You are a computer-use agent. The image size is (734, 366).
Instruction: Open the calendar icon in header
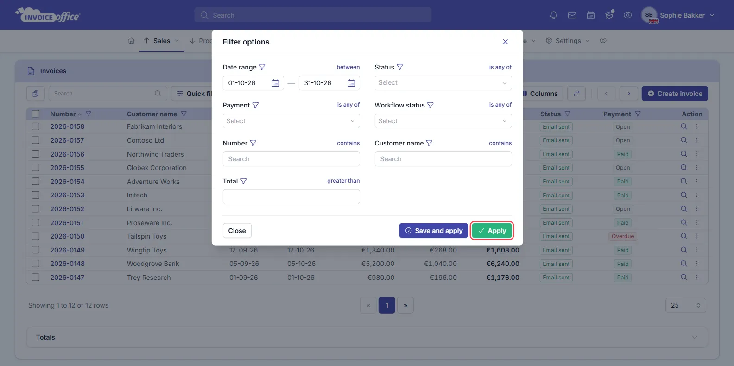point(590,15)
